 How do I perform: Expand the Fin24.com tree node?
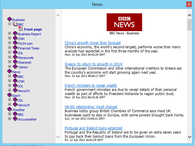coord(10,43)
